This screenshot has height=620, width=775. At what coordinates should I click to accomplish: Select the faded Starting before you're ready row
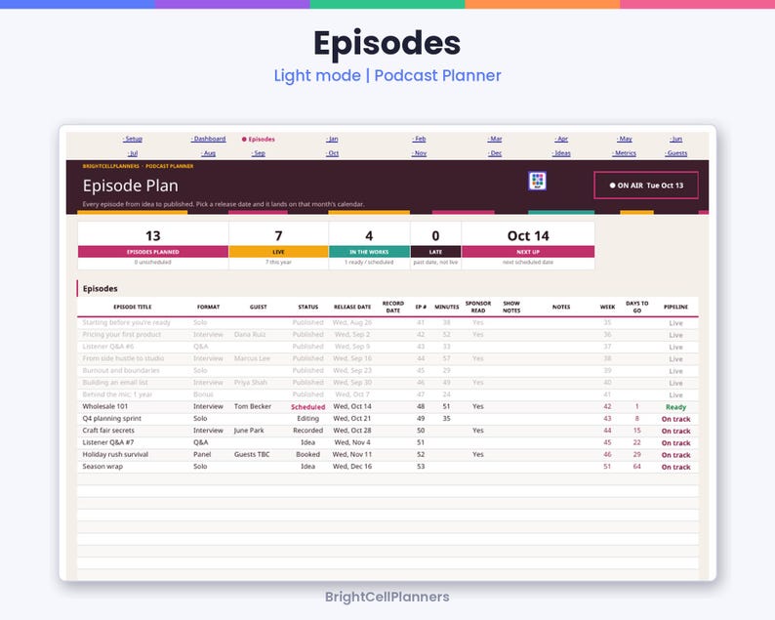[x=387, y=322]
